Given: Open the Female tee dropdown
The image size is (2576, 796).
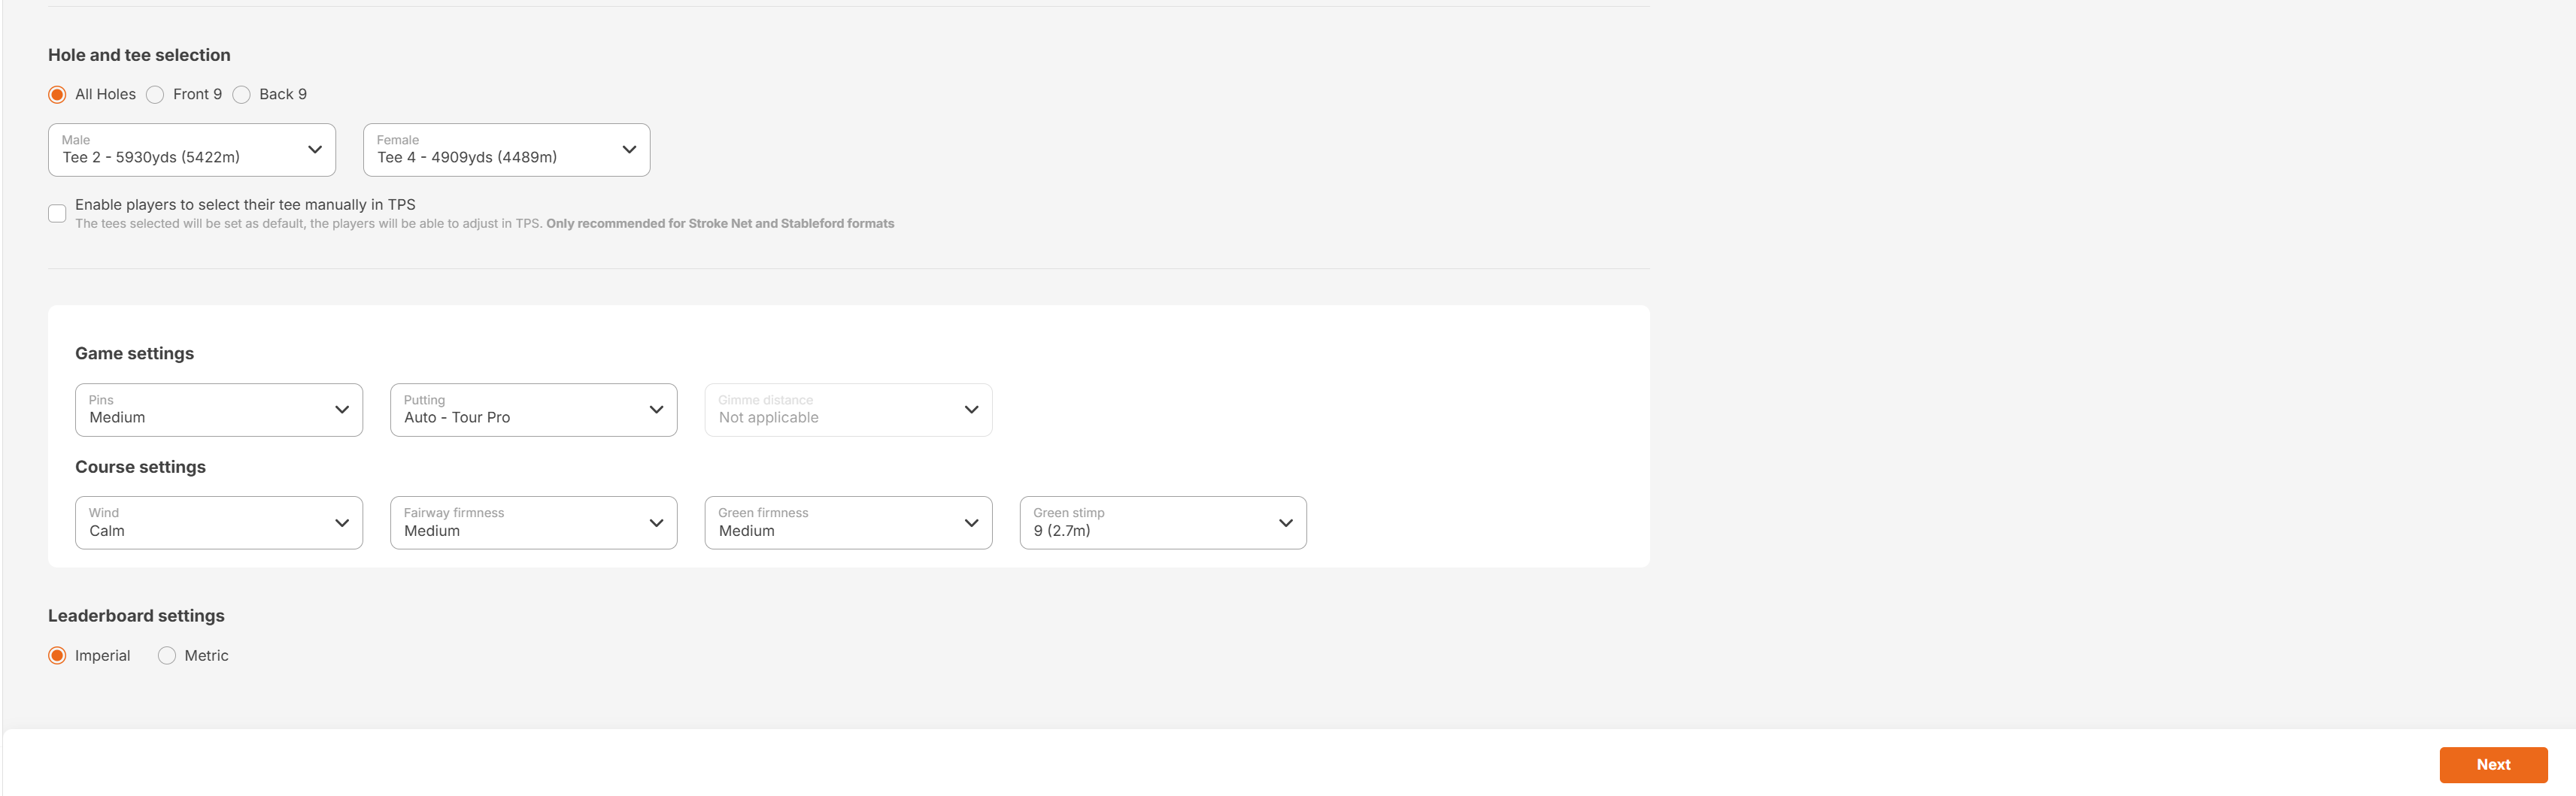Looking at the screenshot, I should click(x=506, y=150).
